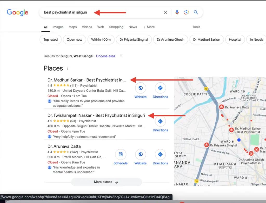Get directions to Dr. Madhuri Sarkar

coord(160,91)
